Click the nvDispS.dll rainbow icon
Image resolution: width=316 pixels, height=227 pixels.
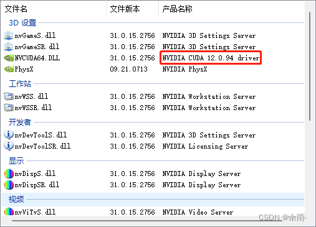[9, 174]
